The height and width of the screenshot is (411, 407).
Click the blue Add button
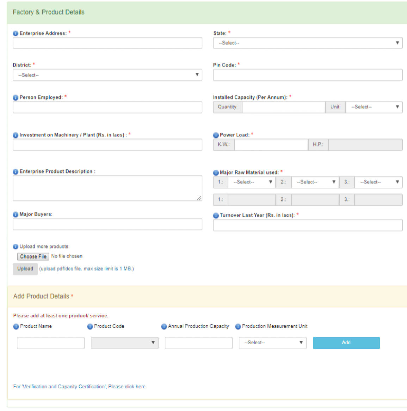(x=346, y=343)
